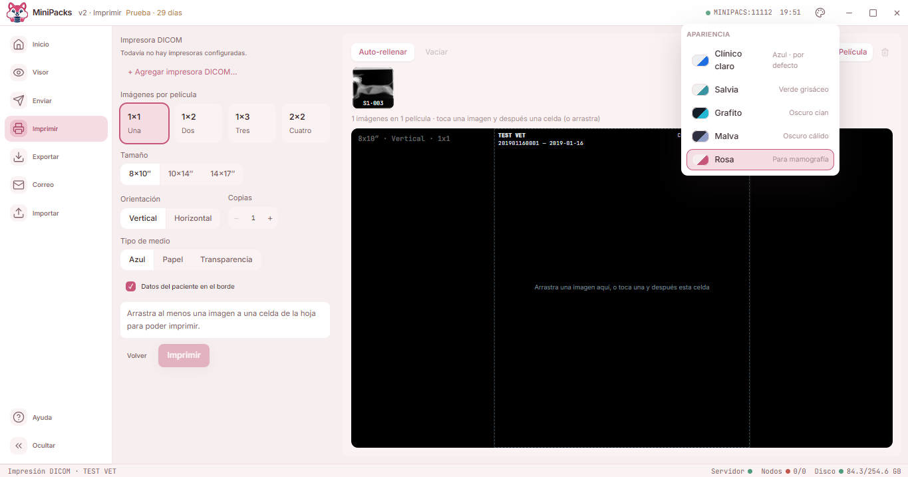The image size is (908, 477).
Task: Open the Visor eye icon
Action: pos(19,73)
